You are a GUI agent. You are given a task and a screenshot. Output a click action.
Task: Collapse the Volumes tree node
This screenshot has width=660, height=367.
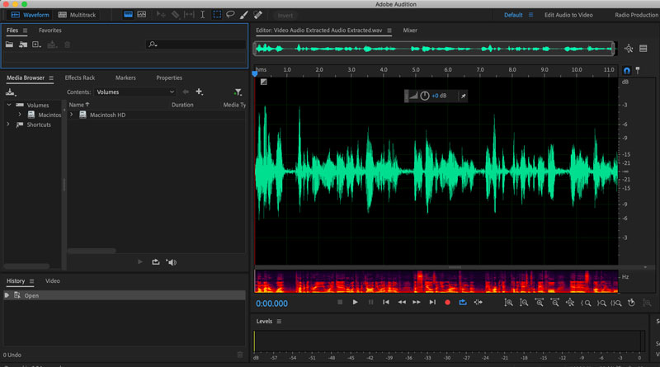click(x=9, y=105)
